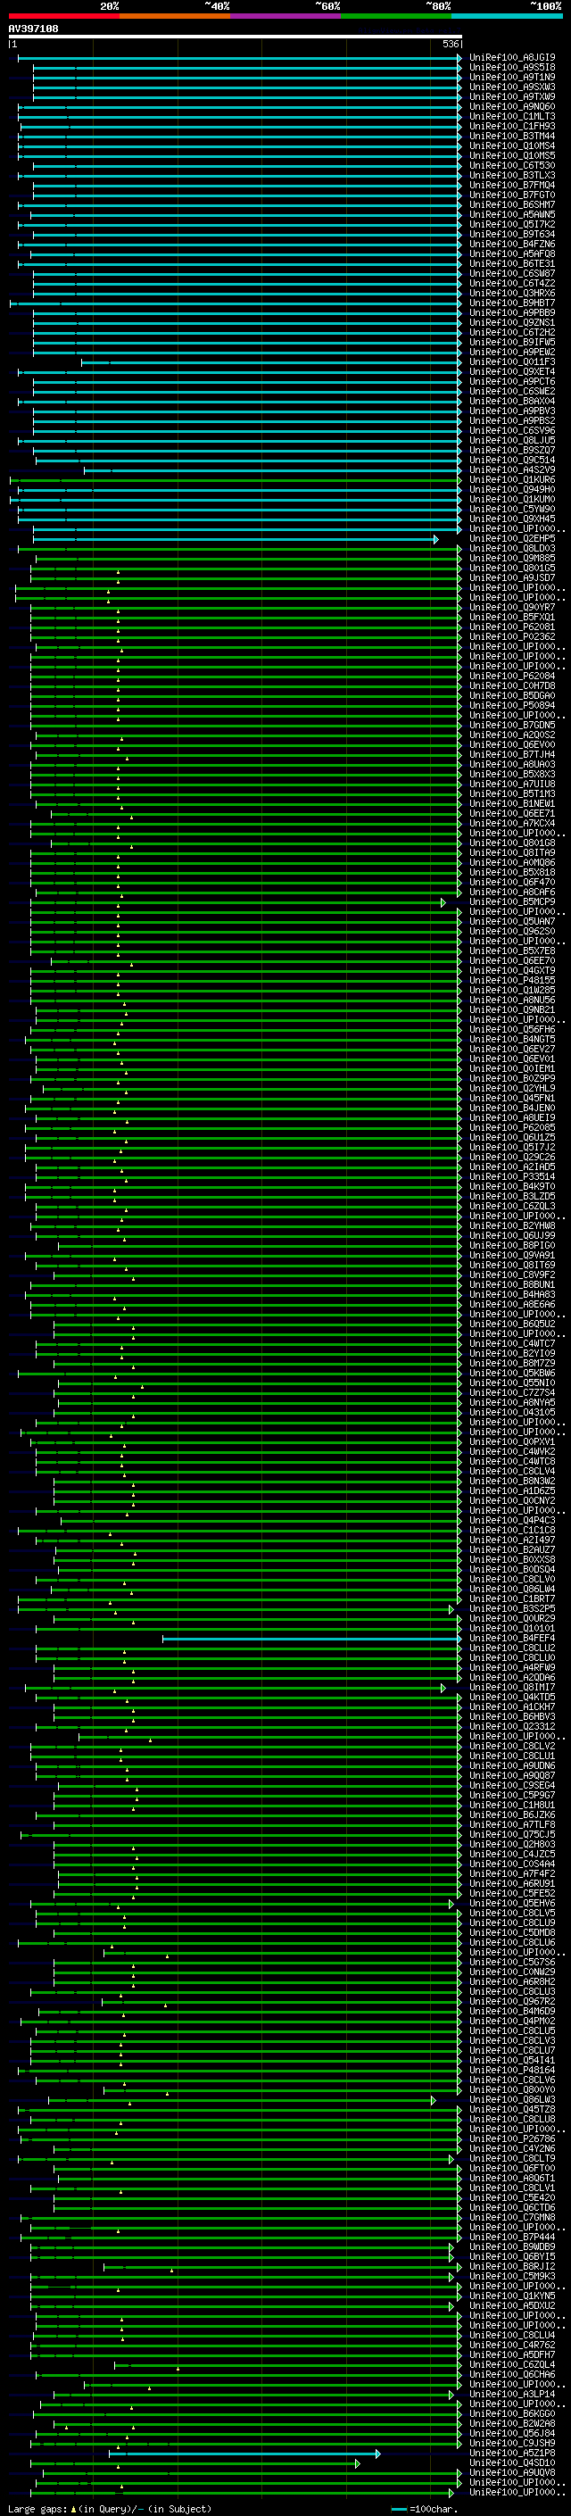The image size is (571, 2516).
Task: Select the UniRef100_A9NQ60 label
Action: [512, 106]
